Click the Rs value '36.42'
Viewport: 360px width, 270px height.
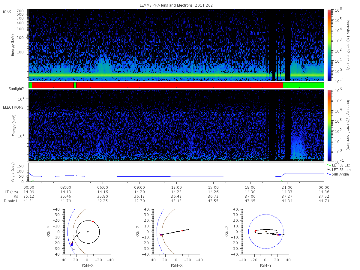point(176,196)
